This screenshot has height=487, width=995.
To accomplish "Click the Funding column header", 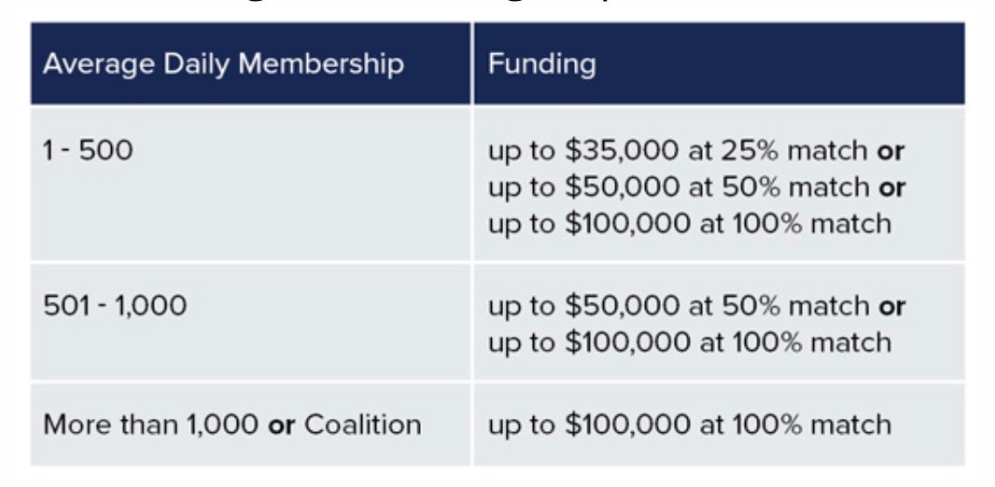I will (x=719, y=63).
